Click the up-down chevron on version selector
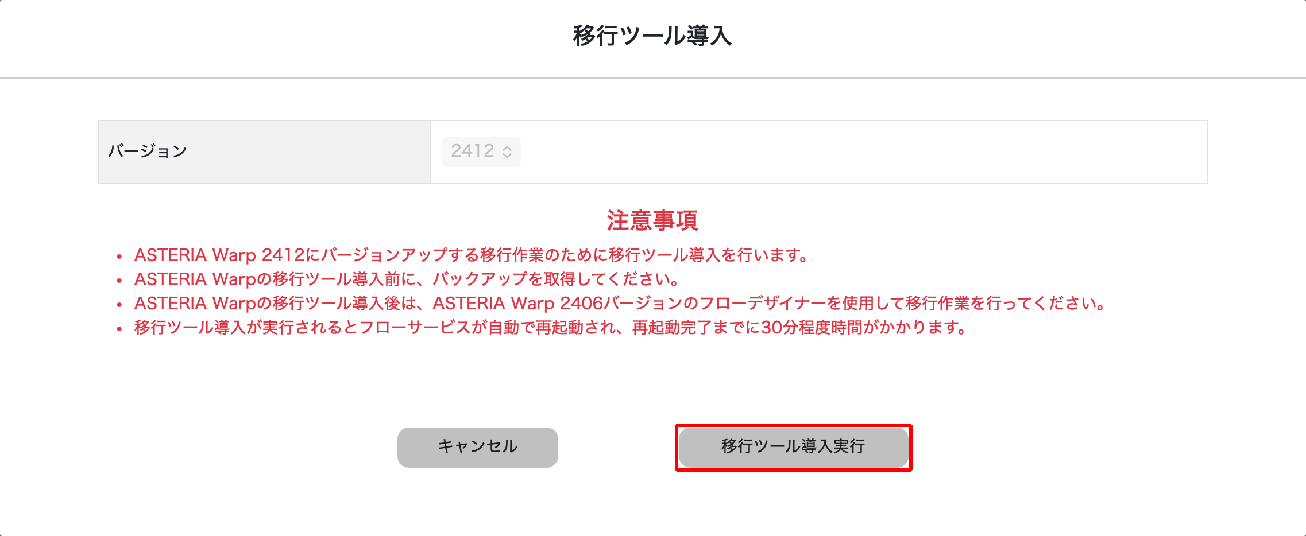 pos(507,152)
